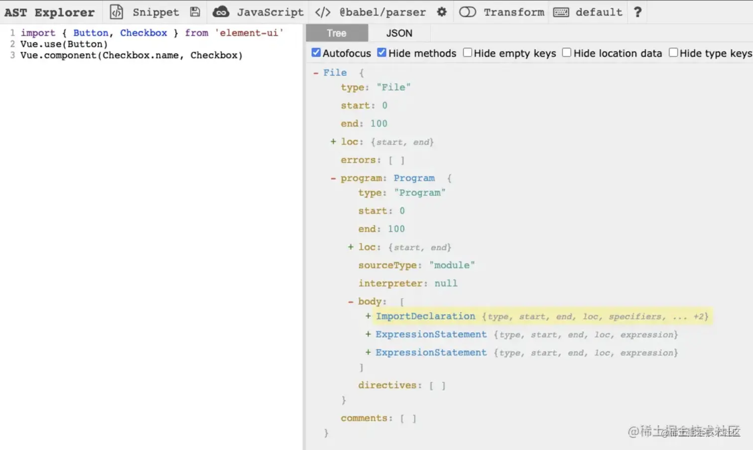This screenshot has width=753, height=450.
Task: Click the Program type link
Action: coord(414,178)
